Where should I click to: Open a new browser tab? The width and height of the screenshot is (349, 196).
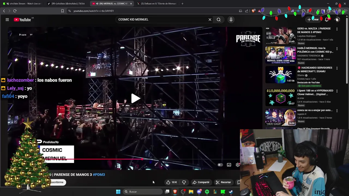coord(182,4)
